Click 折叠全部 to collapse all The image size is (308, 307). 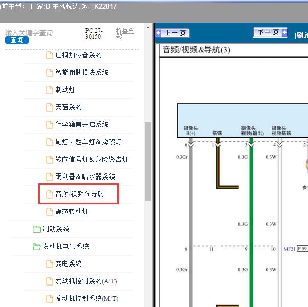125,34
